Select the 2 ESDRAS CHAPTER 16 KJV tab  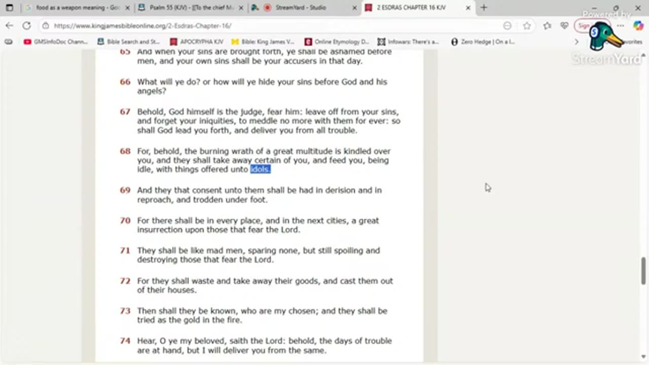[412, 8]
